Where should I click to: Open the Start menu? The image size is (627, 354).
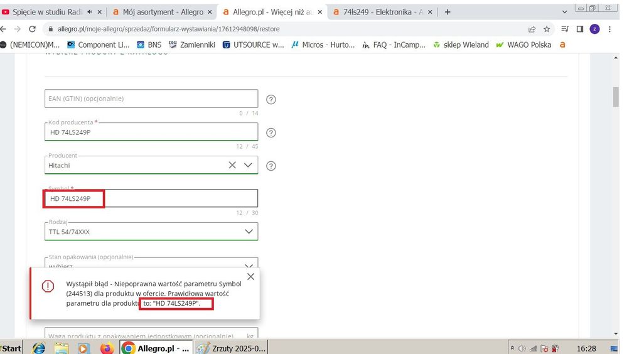coord(11,348)
